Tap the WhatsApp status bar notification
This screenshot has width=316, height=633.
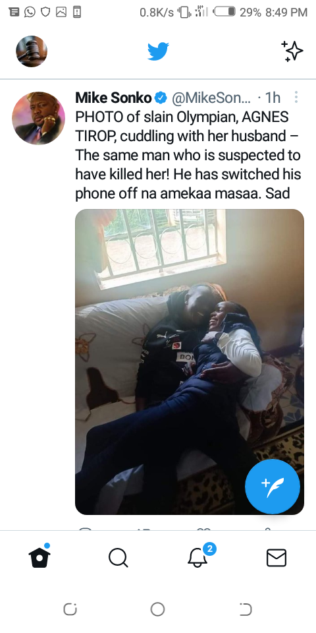pyautogui.click(x=30, y=12)
